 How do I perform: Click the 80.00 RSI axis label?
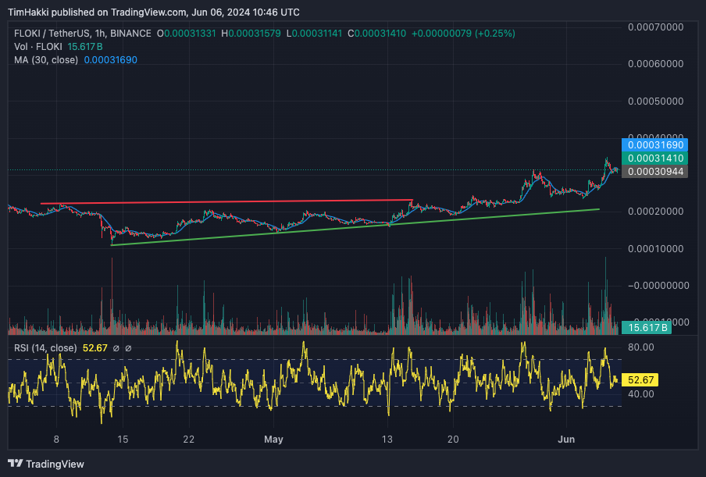pos(641,347)
